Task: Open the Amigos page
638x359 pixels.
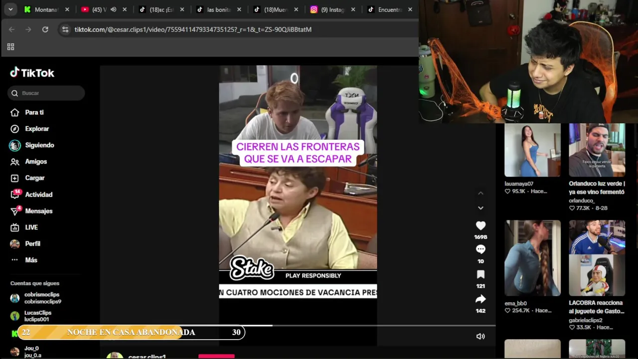Action: 29,162
